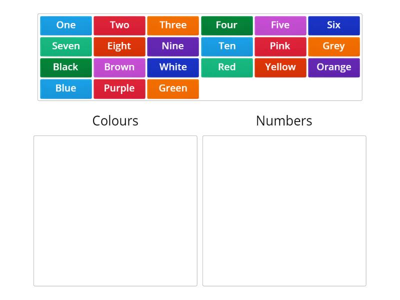The width and height of the screenshot is (400, 300).
Task: Choose the "Seven" tile
Action: pyautogui.click(x=65, y=46)
